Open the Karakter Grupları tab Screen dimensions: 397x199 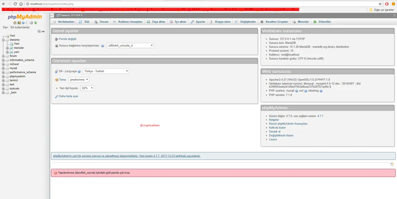(274, 22)
